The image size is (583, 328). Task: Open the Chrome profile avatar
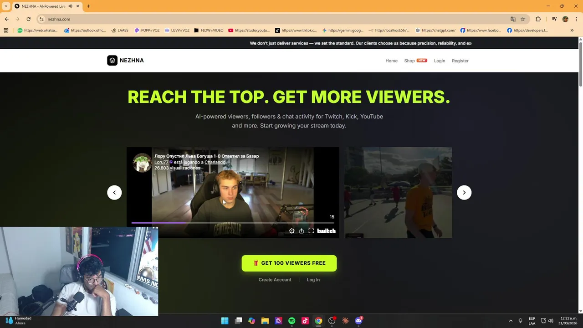click(x=565, y=19)
